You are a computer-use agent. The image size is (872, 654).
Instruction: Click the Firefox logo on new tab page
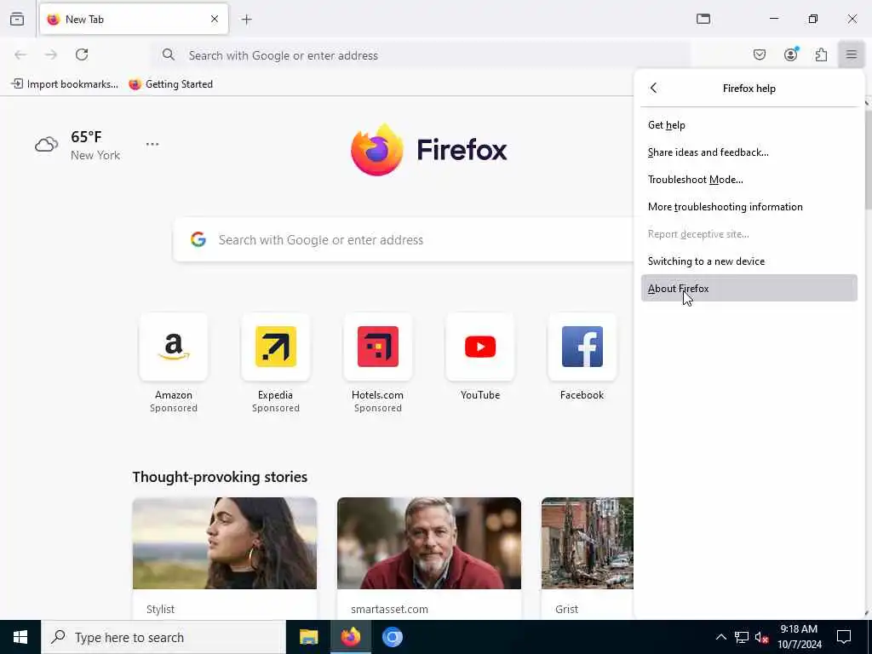[429, 150]
